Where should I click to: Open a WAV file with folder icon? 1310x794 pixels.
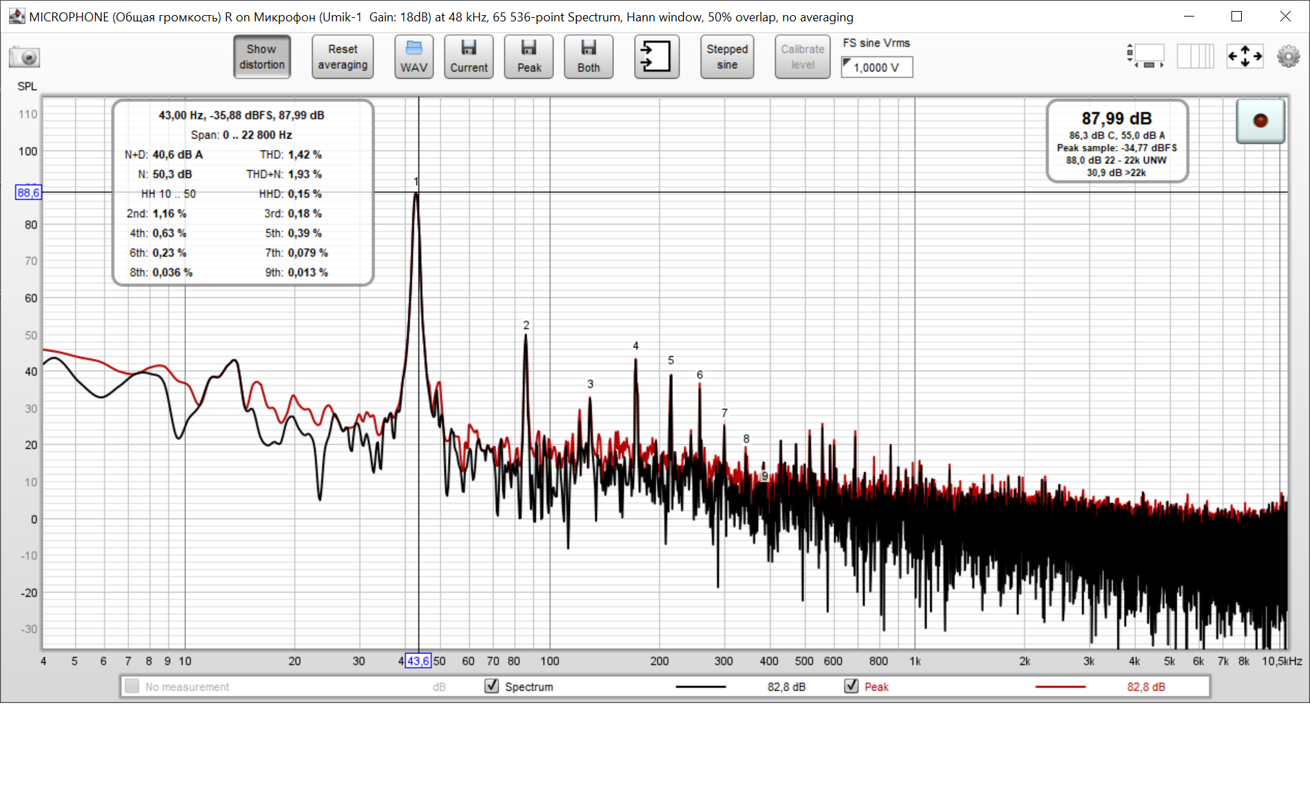(413, 57)
